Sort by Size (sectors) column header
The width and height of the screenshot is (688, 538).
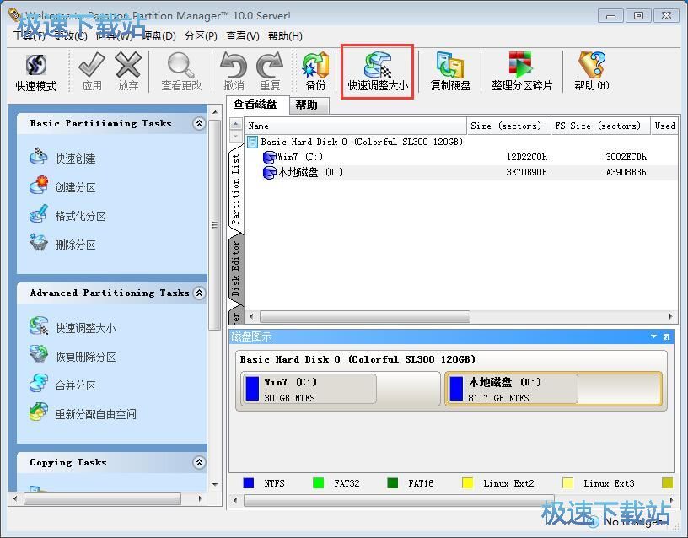pos(507,126)
